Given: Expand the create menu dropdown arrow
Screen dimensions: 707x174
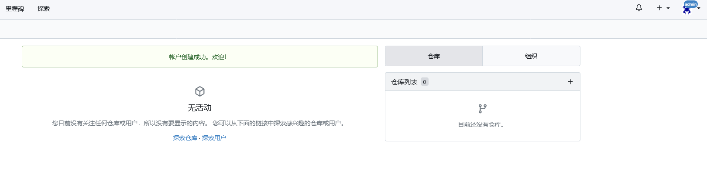Looking at the screenshot, I should pos(668,8).
